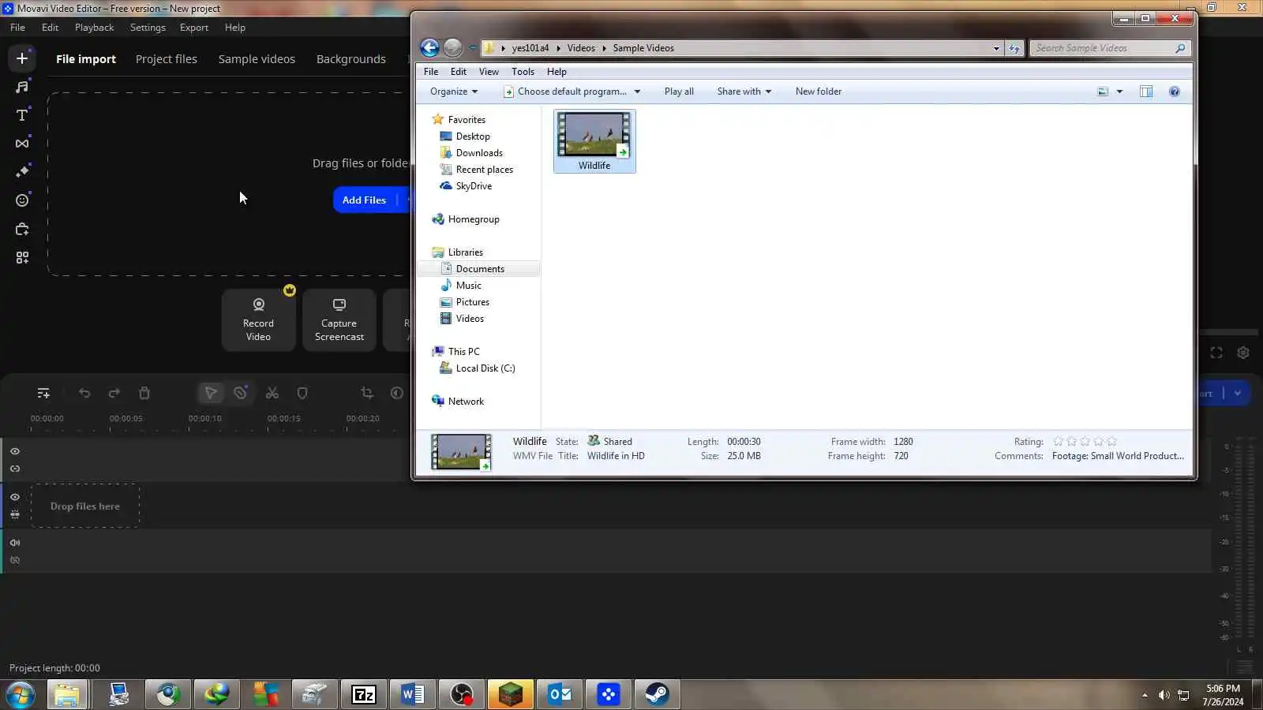Viewport: 1263px width, 710px height.
Task: Toggle mute speaker on the audio track
Action: pos(15,543)
